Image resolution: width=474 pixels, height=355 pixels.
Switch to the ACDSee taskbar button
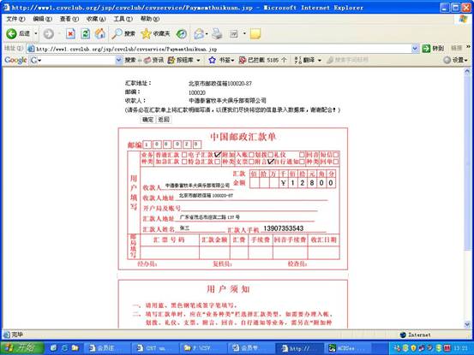[x=349, y=348]
